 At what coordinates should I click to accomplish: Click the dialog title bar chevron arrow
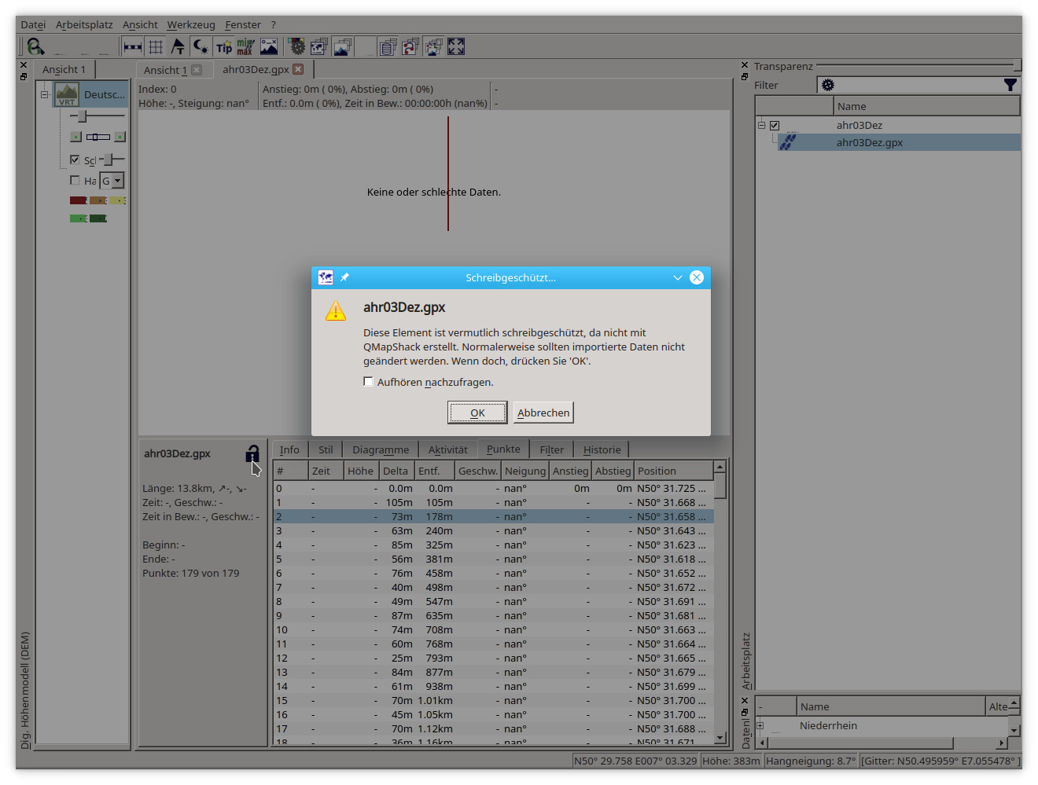coord(678,277)
